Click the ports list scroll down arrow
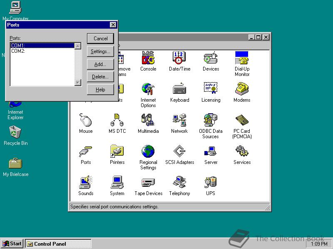 [x=78, y=82]
